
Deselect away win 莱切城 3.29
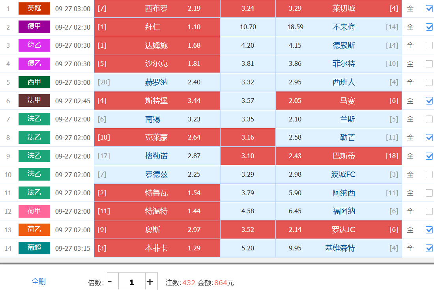pyautogui.click(x=339, y=9)
